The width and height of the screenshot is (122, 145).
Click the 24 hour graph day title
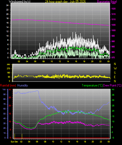(x=65, y=2)
